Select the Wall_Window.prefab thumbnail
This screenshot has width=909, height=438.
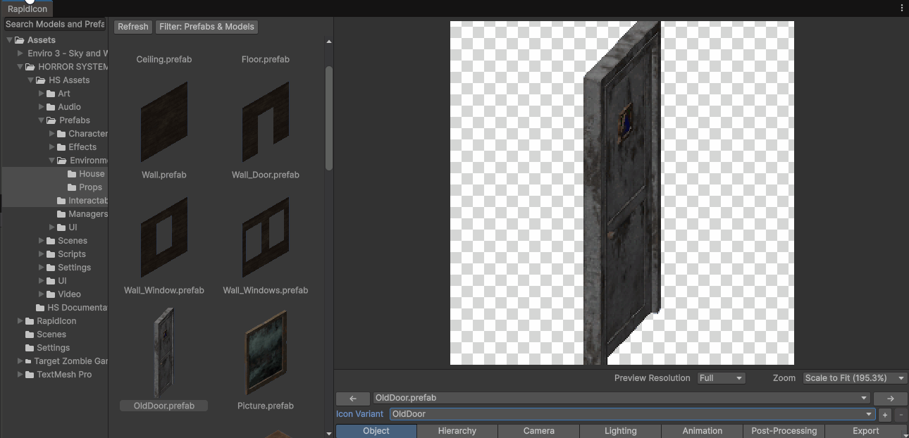click(164, 237)
